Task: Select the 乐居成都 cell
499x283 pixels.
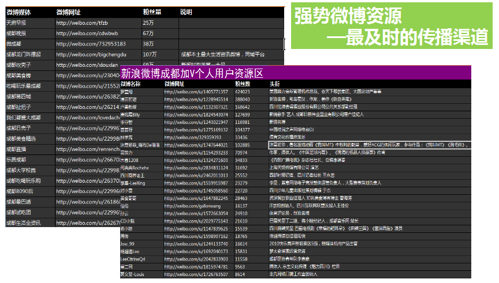Action: (30, 160)
